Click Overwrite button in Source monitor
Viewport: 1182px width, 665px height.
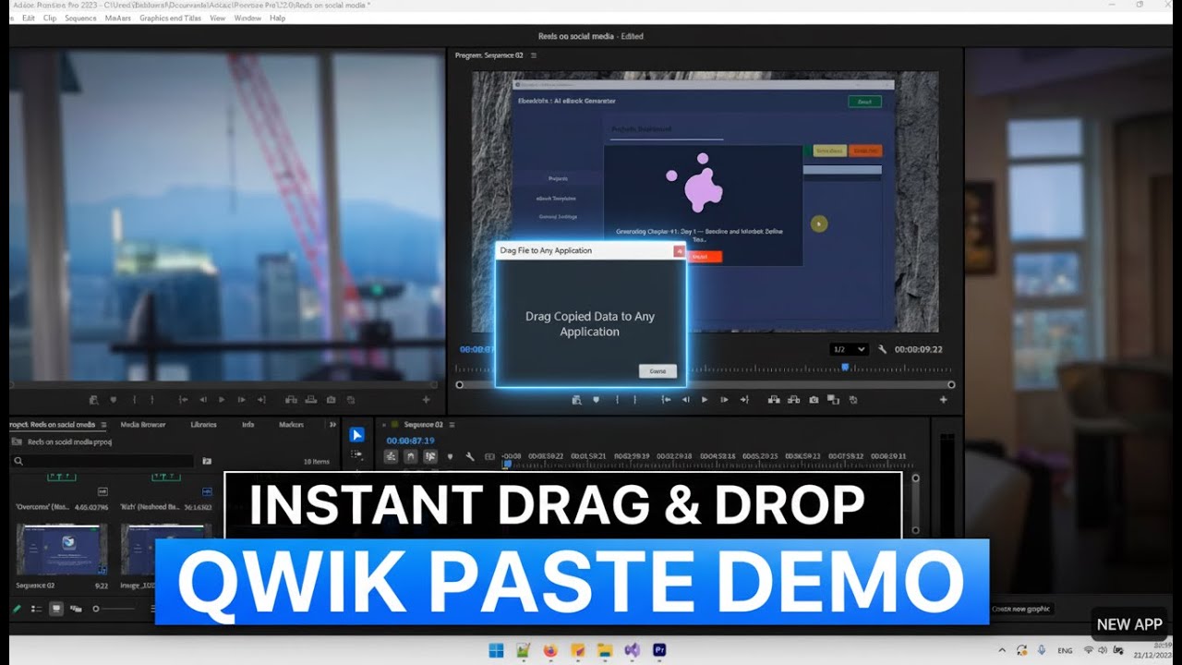pyautogui.click(x=311, y=400)
